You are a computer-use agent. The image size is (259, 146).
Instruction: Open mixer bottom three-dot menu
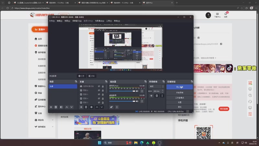click(117, 107)
